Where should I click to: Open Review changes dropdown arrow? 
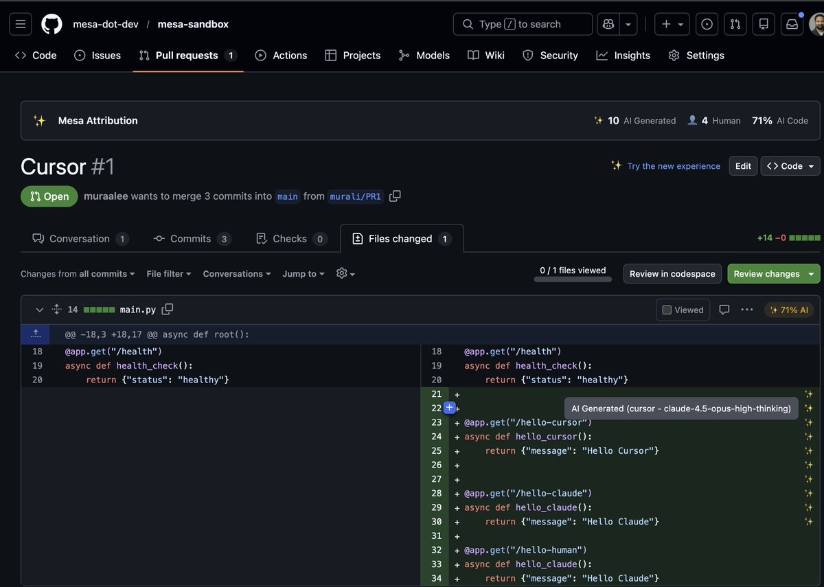(812, 274)
